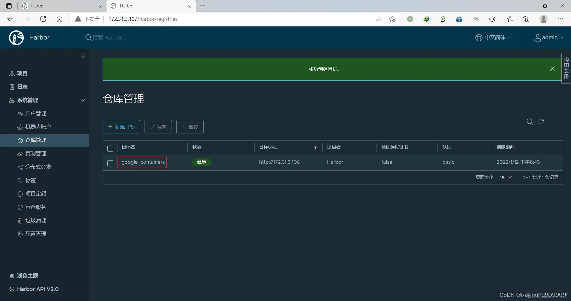Image resolution: width=571 pixels, height=301 pixels.
Task: Open 日志 in sidebar
Action: click(x=18, y=87)
